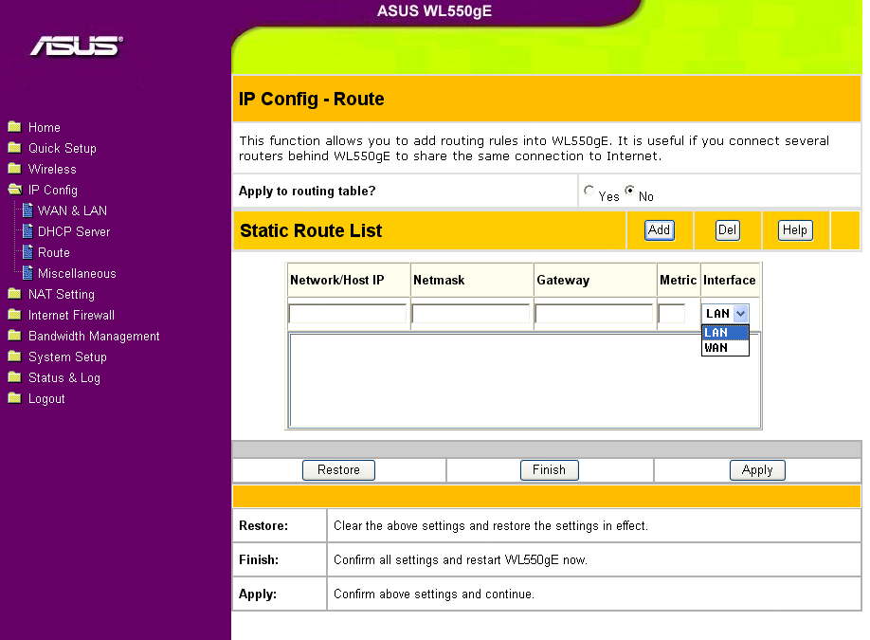
Task: Go to the Wireless section
Action: (52, 169)
